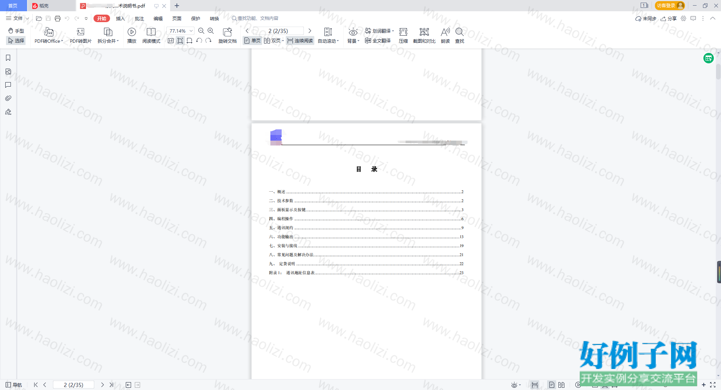Click toolbar page number field 2 (2/35)
This screenshot has width=721, height=390.
point(278,31)
